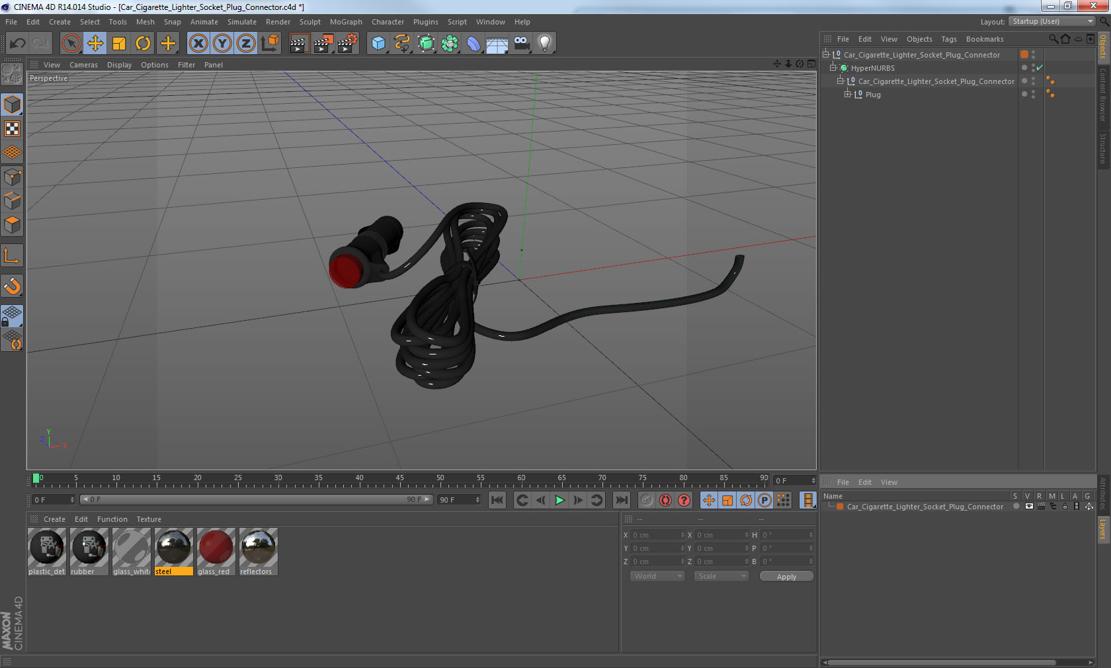This screenshot has width=1111, height=668.
Task: Toggle visibility dots of Plug object
Action: tap(1034, 95)
